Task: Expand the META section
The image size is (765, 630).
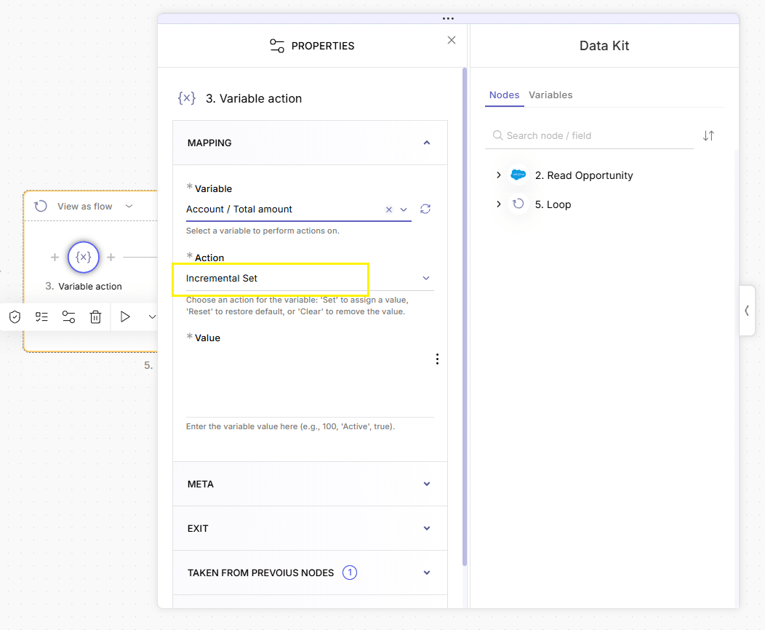Action: point(310,484)
